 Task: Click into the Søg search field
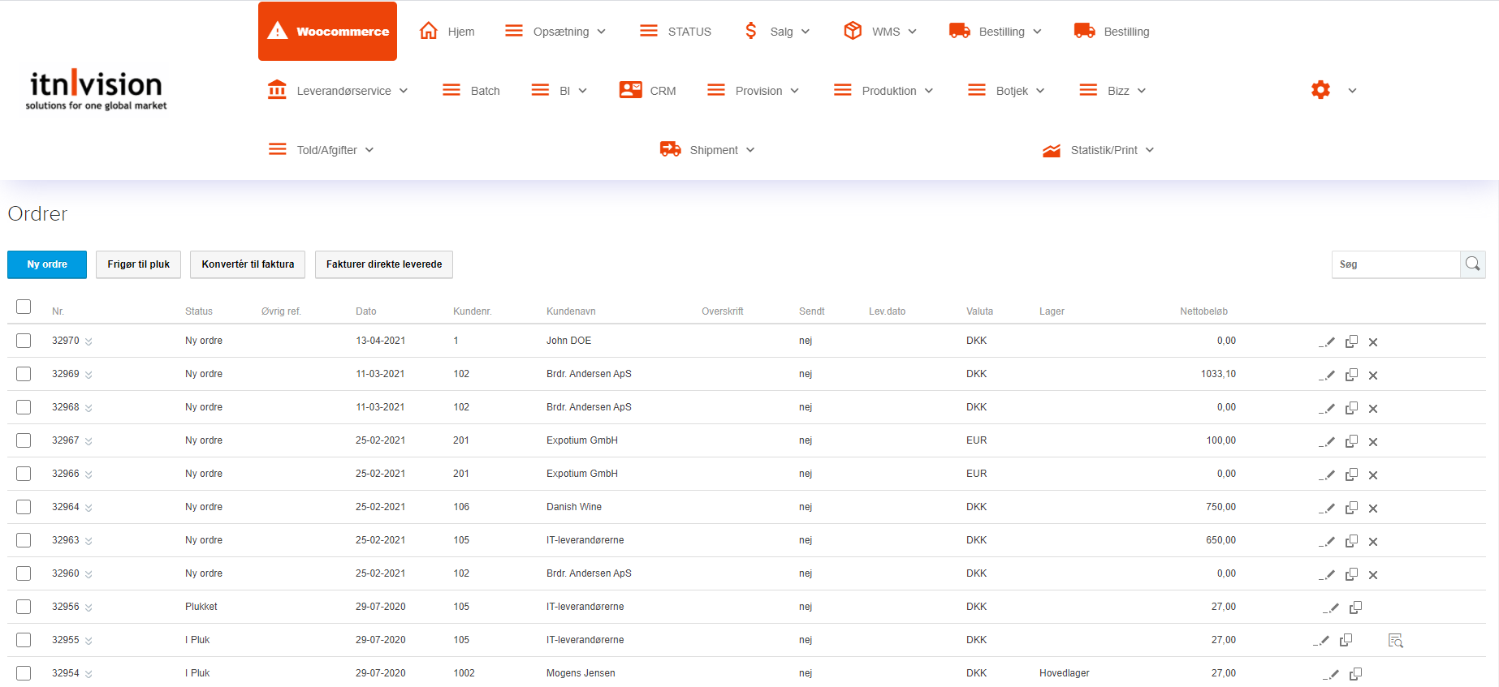point(1395,264)
